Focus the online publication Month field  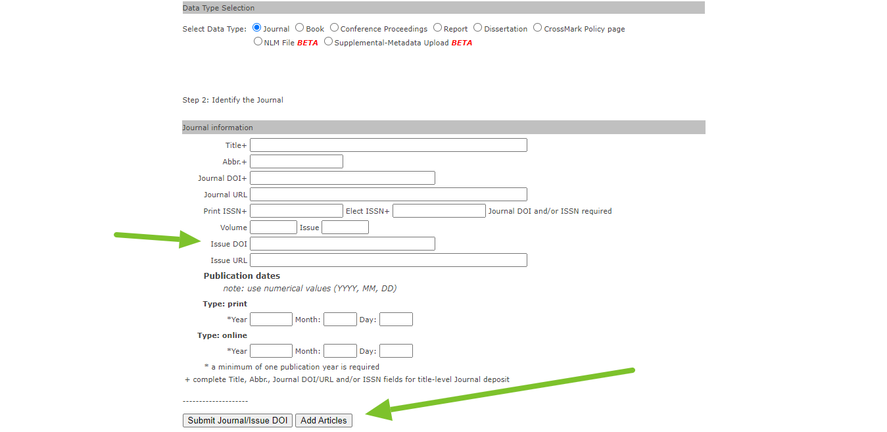340,351
